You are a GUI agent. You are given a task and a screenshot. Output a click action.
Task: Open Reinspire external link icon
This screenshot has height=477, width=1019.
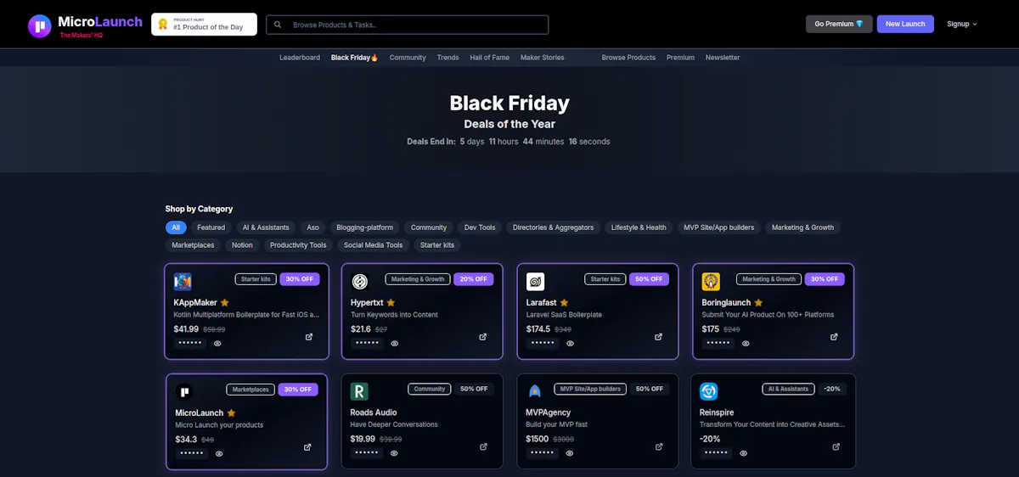836,446
